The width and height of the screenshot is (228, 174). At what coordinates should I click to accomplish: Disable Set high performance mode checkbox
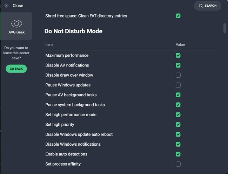[178, 114]
